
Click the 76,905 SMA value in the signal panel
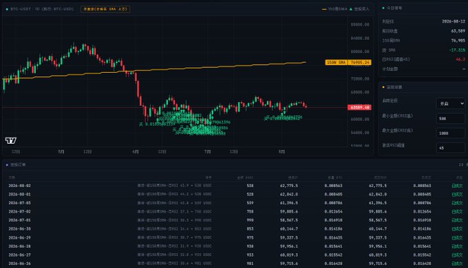click(x=458, y=41)
